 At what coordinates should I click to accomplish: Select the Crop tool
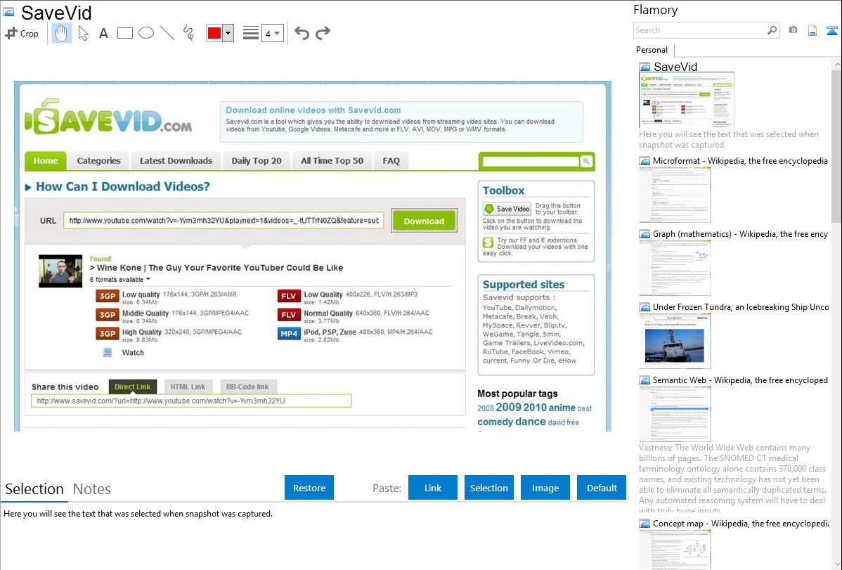22,33
